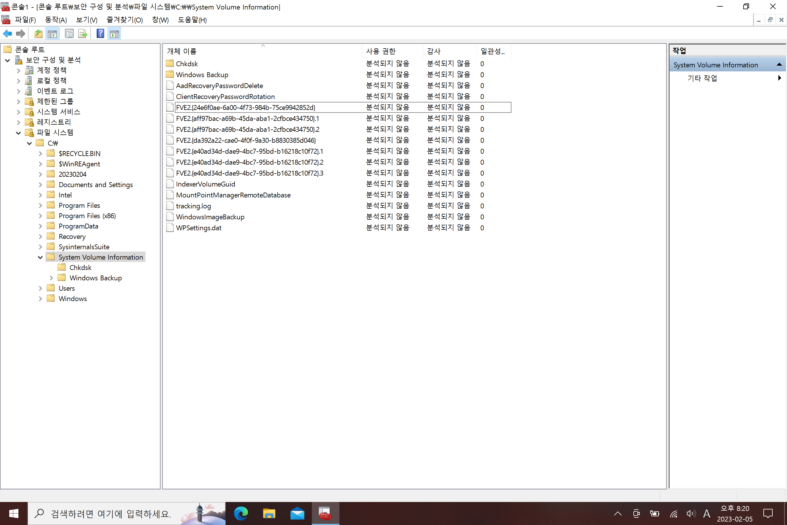Toggle the action pane toolbar icon
This screenshot has width=787, height=525.
tap(114, 33)
